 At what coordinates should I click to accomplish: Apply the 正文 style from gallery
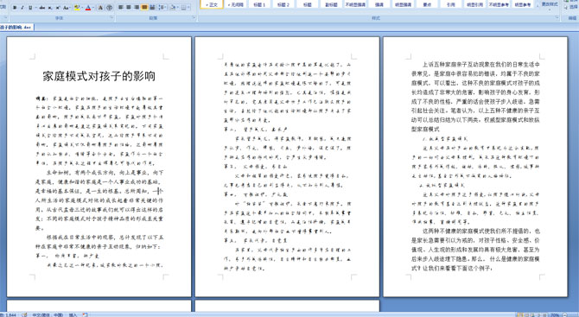click(x=212, y=4)
